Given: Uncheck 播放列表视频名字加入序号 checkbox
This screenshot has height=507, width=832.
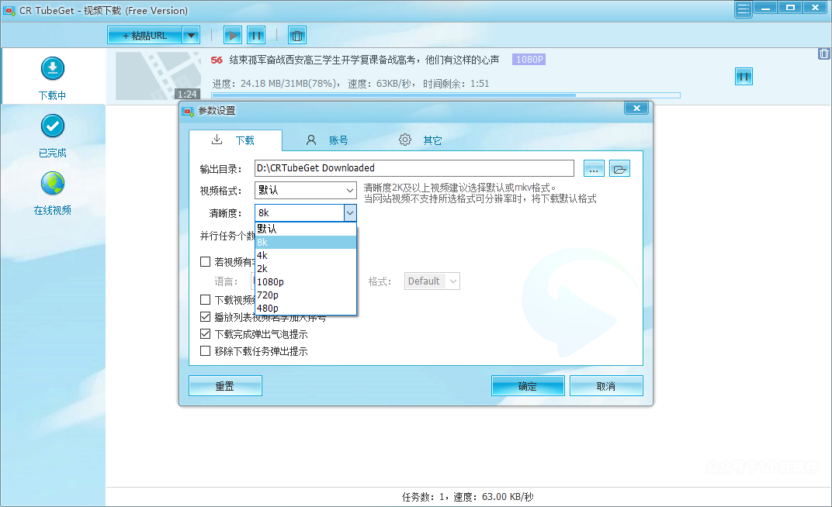Looking at the screenshot, I should (206, 317).
